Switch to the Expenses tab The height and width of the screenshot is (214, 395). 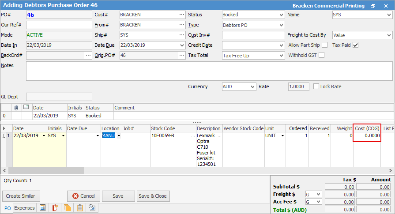[x=24, y=208]
